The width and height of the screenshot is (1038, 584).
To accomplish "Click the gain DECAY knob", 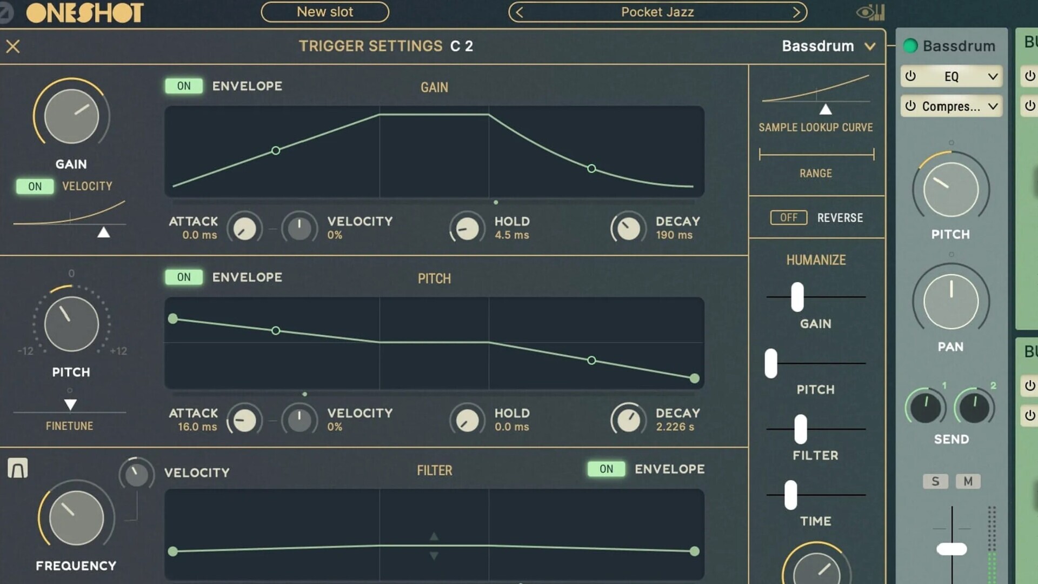I will (628, 228).
